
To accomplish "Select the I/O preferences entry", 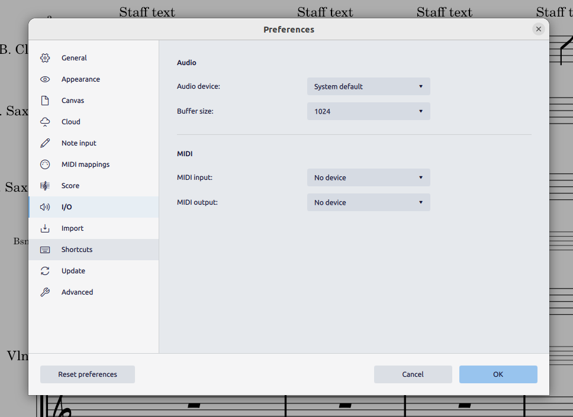I will (67, 206).
